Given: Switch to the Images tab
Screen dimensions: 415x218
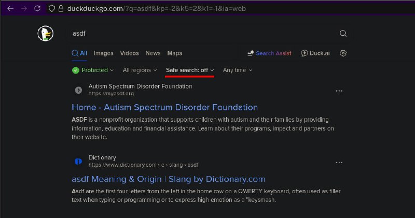Looking at the screenshot, I should tap(103, 53).
